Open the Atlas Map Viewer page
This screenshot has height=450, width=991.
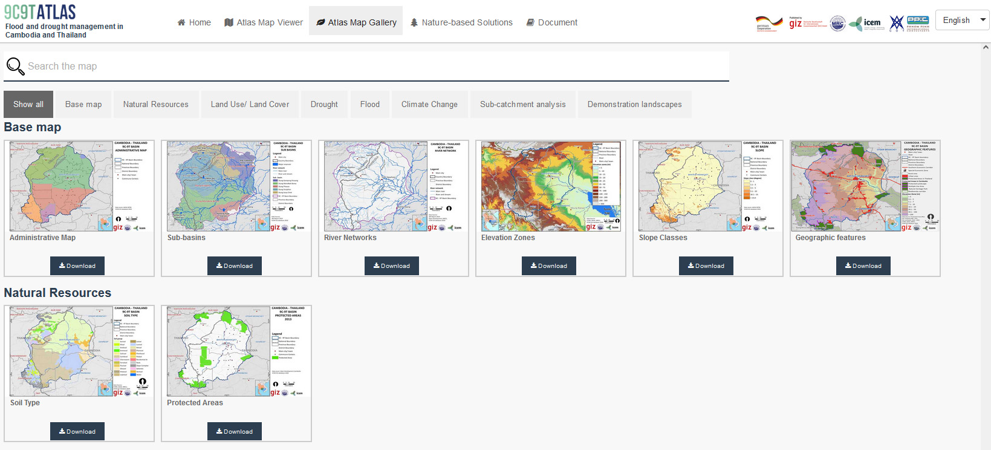pos(264,22)
